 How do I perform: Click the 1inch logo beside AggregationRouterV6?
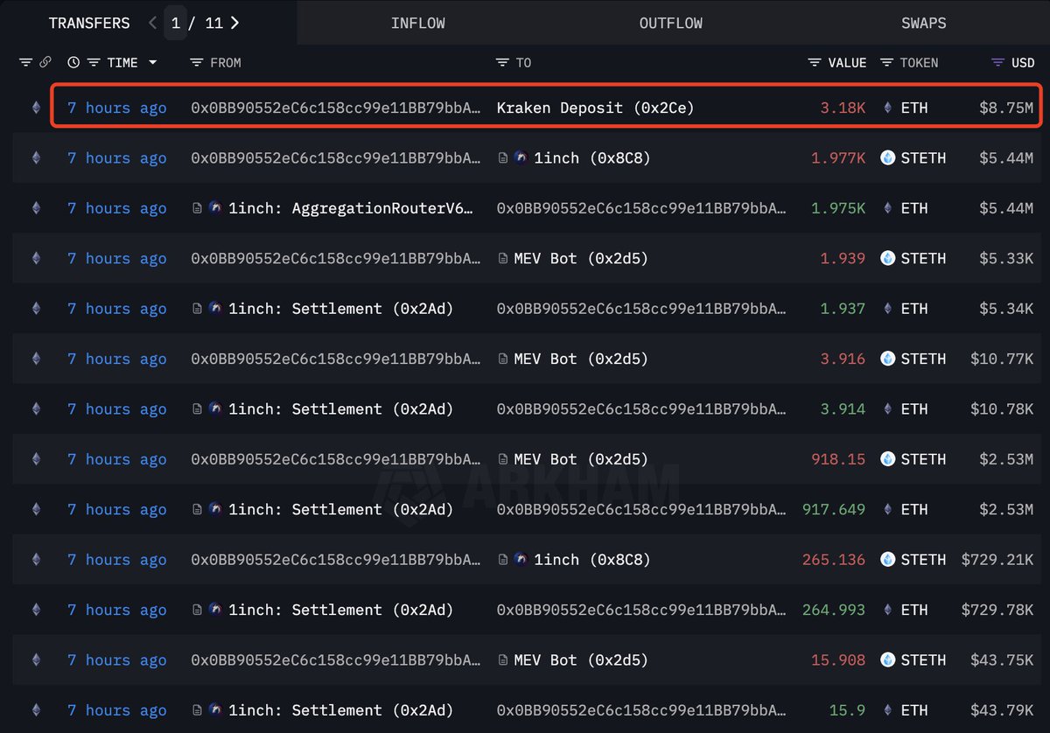[x=214, y=208]
